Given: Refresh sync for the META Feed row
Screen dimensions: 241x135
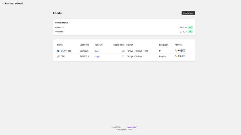Looking at the screenshot, I should pyautogui.click(x=182, y=50).
